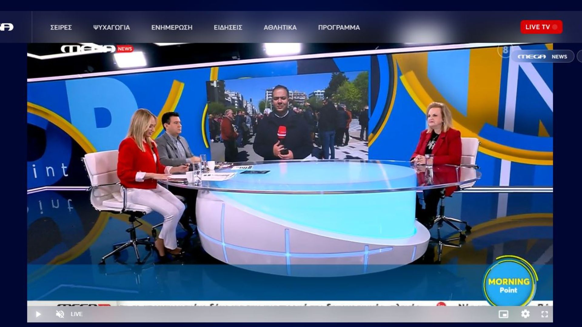Open the ΣΕΙΡΕΣ menu
The width and height of the screenshot is (582, 327).
[x=62, y=28]
